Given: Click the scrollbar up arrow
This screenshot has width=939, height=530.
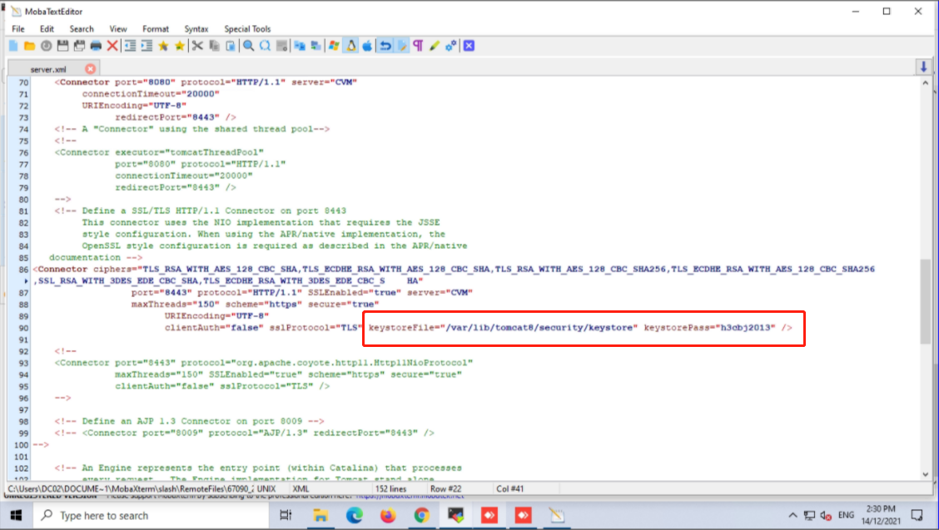Looking at the screenshot, I should [926, 83].
